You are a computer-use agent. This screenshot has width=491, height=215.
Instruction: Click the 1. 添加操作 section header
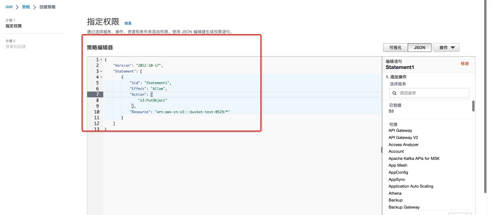tap(396, 77)
